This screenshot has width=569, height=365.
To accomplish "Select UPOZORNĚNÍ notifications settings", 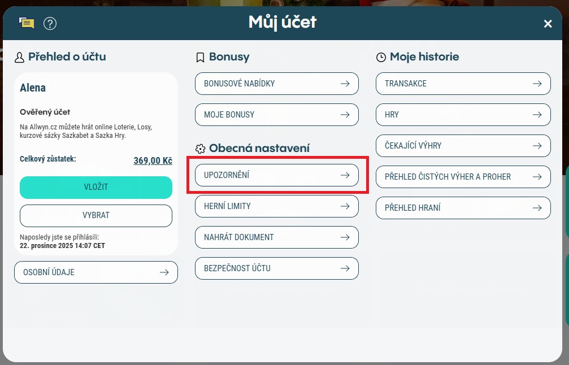I will pyautogui.click(x=277, y=175).
